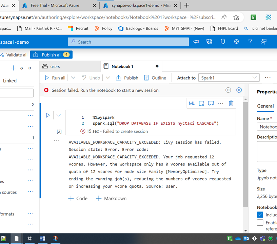This screenshot has height=244, width=277.
Task: Expand the cell more-options ellipsis
Action: click(221, 103)
